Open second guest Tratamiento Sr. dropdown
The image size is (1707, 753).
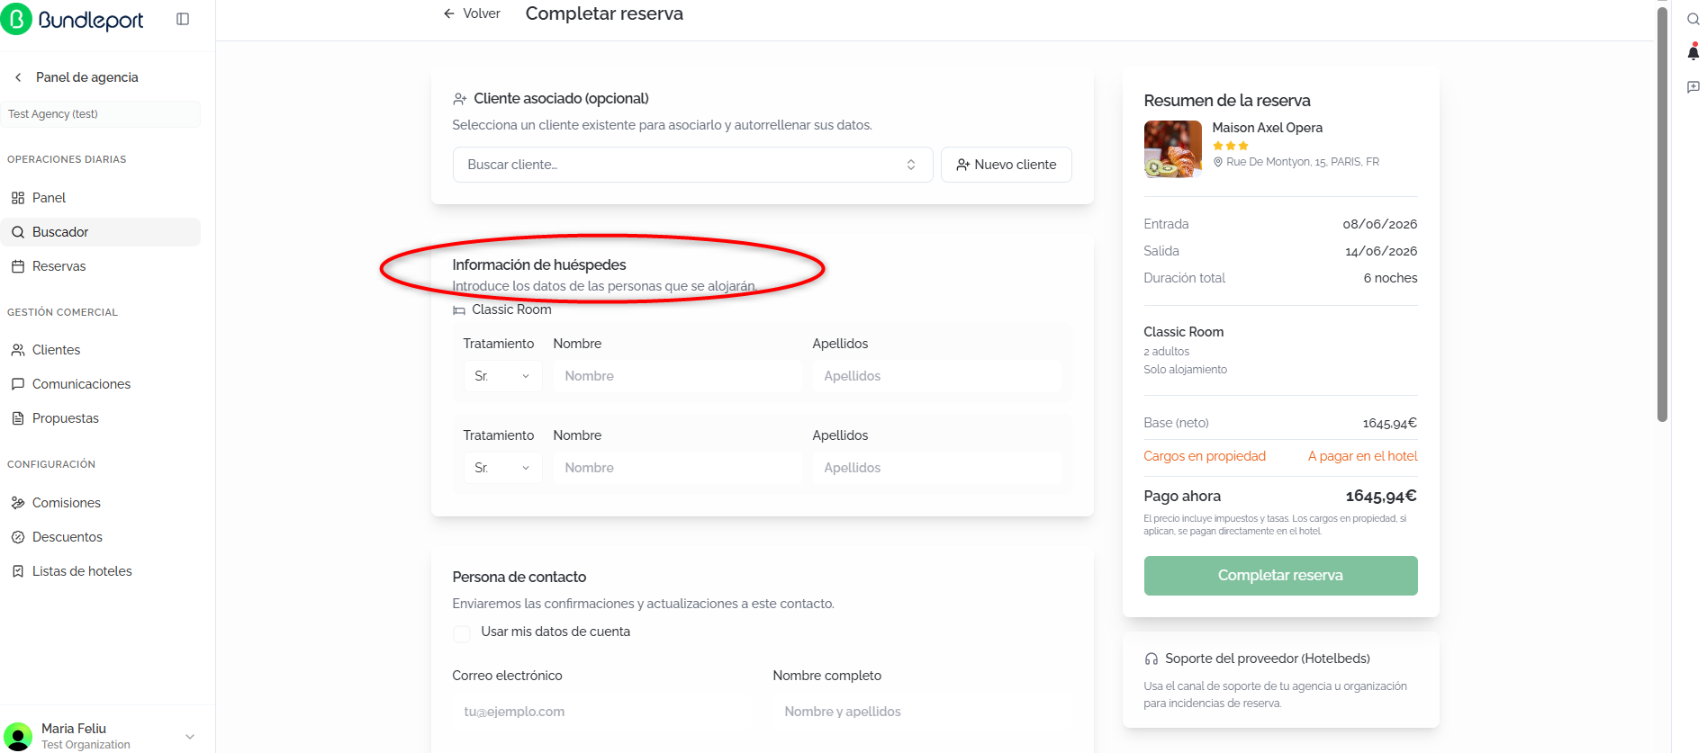(502, 468)
